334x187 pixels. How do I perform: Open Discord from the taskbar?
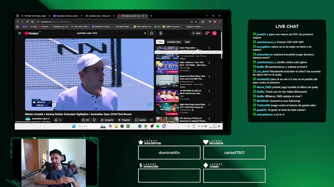tap(164, 126)
